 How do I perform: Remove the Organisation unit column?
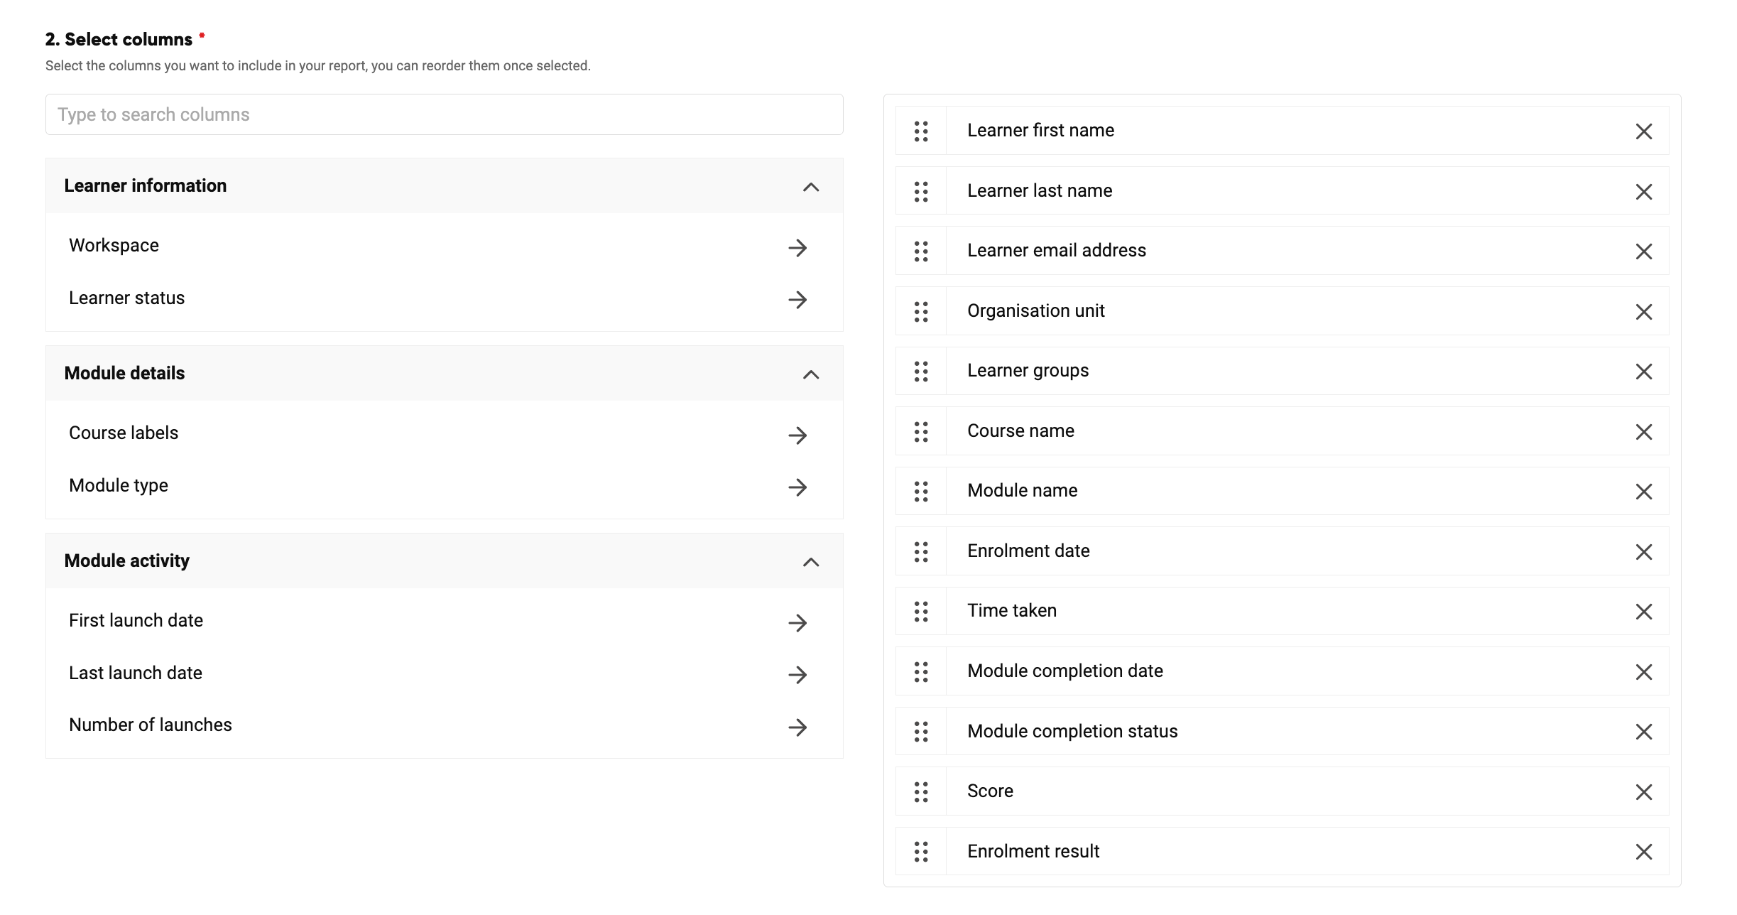click(x=1644, y=312)
